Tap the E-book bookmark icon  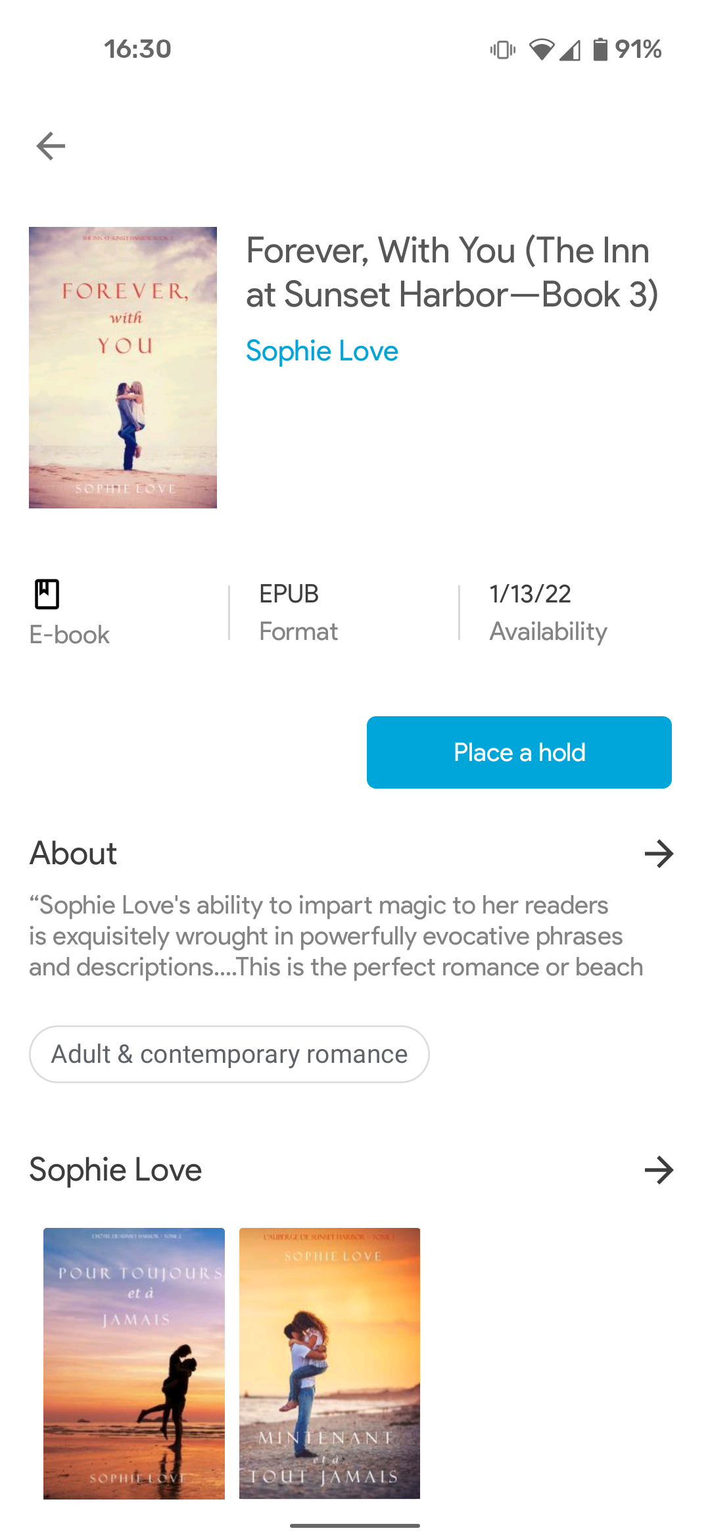click(x=47, y=594)
